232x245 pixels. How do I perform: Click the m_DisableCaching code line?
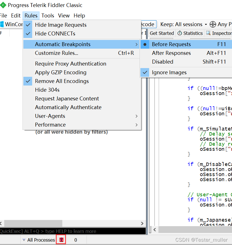point(210,164)
